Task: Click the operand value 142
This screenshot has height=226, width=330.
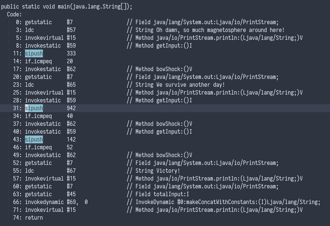Action: coord(71,139)
